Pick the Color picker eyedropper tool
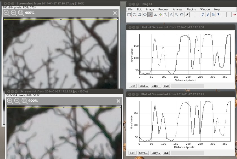 187,15
